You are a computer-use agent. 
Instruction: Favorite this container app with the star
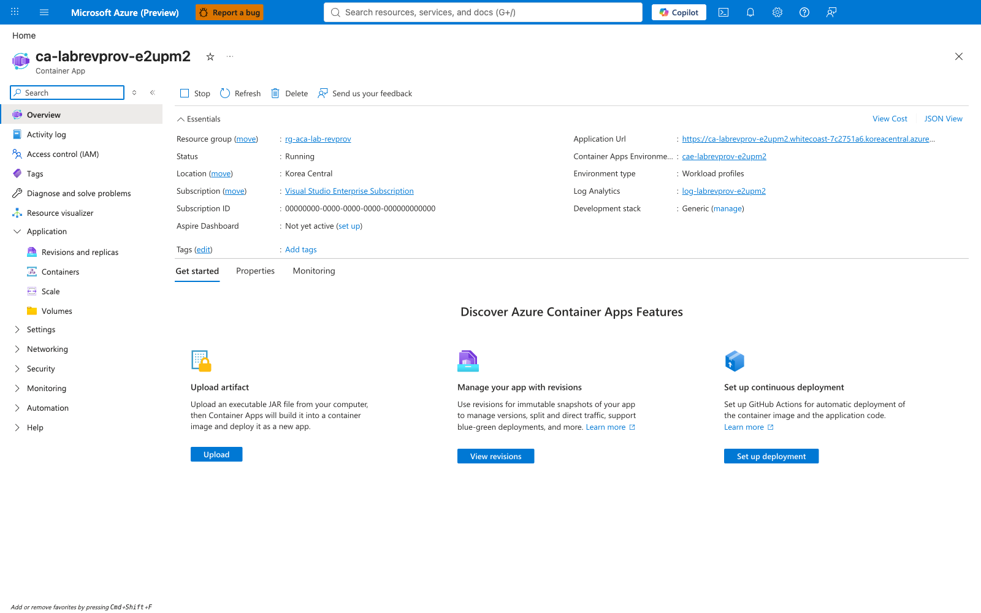pyautogui.click(x=210, y=56)
